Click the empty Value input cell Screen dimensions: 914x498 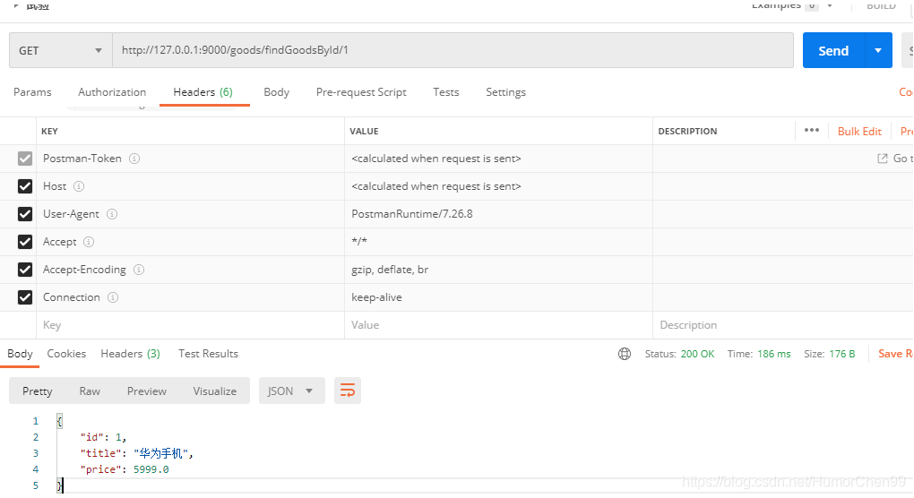(498, 325)
